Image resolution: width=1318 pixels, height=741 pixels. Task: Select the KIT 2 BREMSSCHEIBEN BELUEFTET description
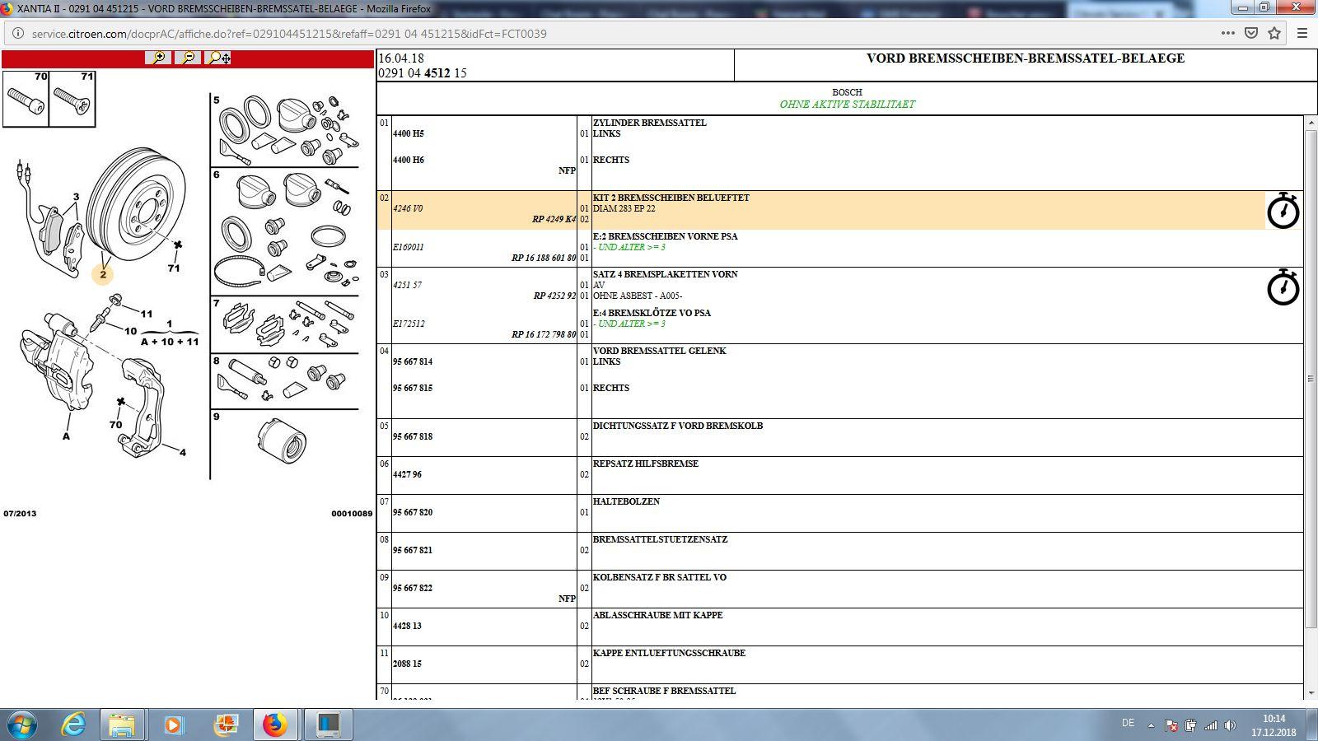point(671,198)
